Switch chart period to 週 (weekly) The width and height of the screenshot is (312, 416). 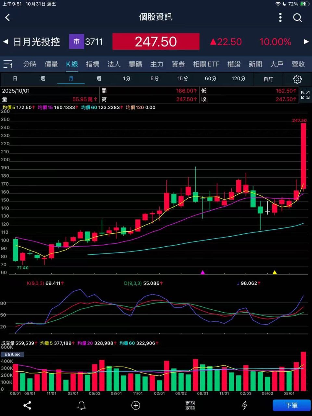click(x=43, y=79)
